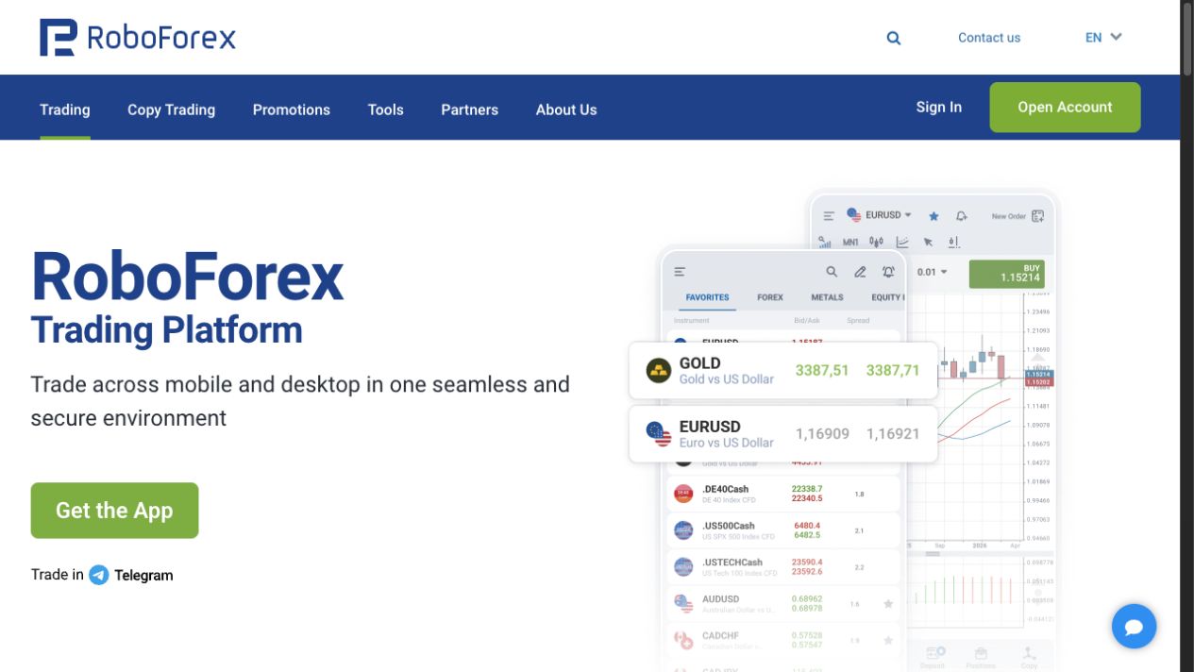Screen dimensions: 1194x672
Task: Click the .US500Cash instrument row
Action: (783, 530)
